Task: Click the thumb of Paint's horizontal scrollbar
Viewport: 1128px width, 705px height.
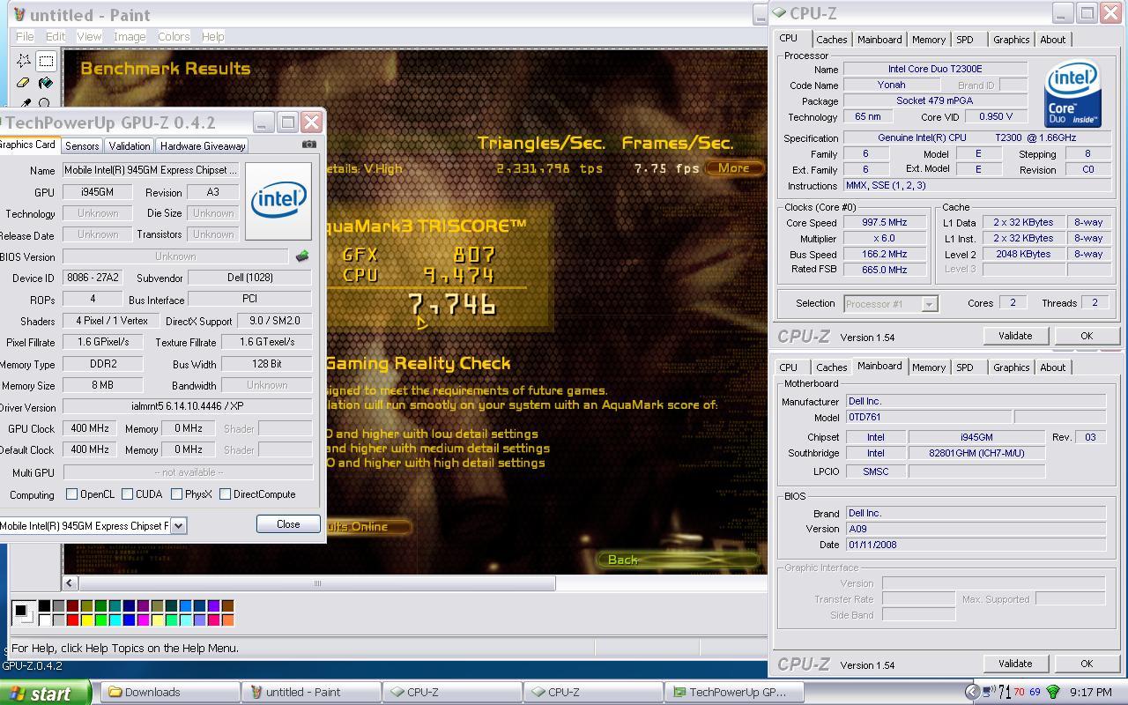Action: pyautogui.click(x=316, y=583)
